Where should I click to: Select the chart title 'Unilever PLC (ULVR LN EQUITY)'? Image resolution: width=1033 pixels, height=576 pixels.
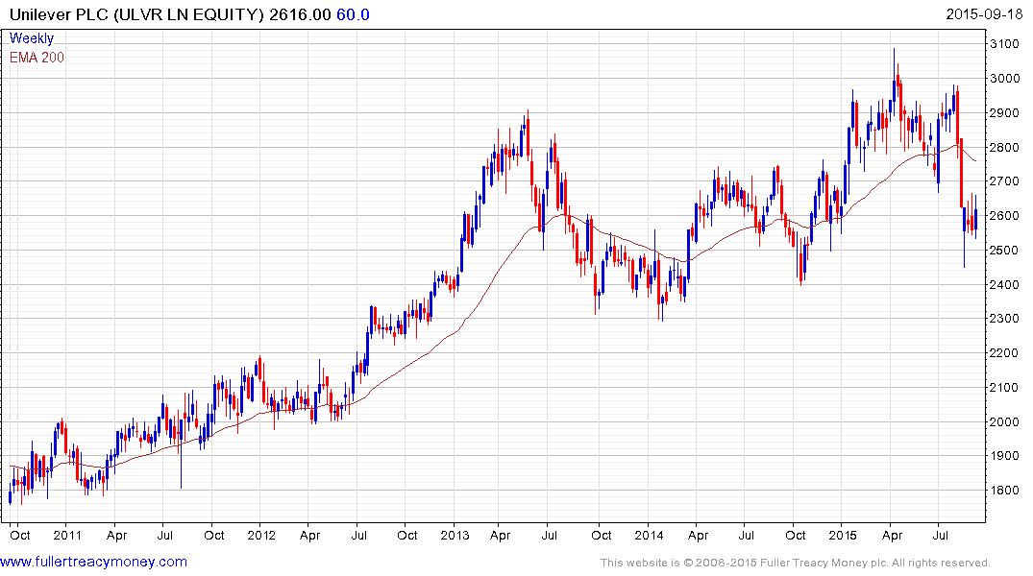[136, 14]
